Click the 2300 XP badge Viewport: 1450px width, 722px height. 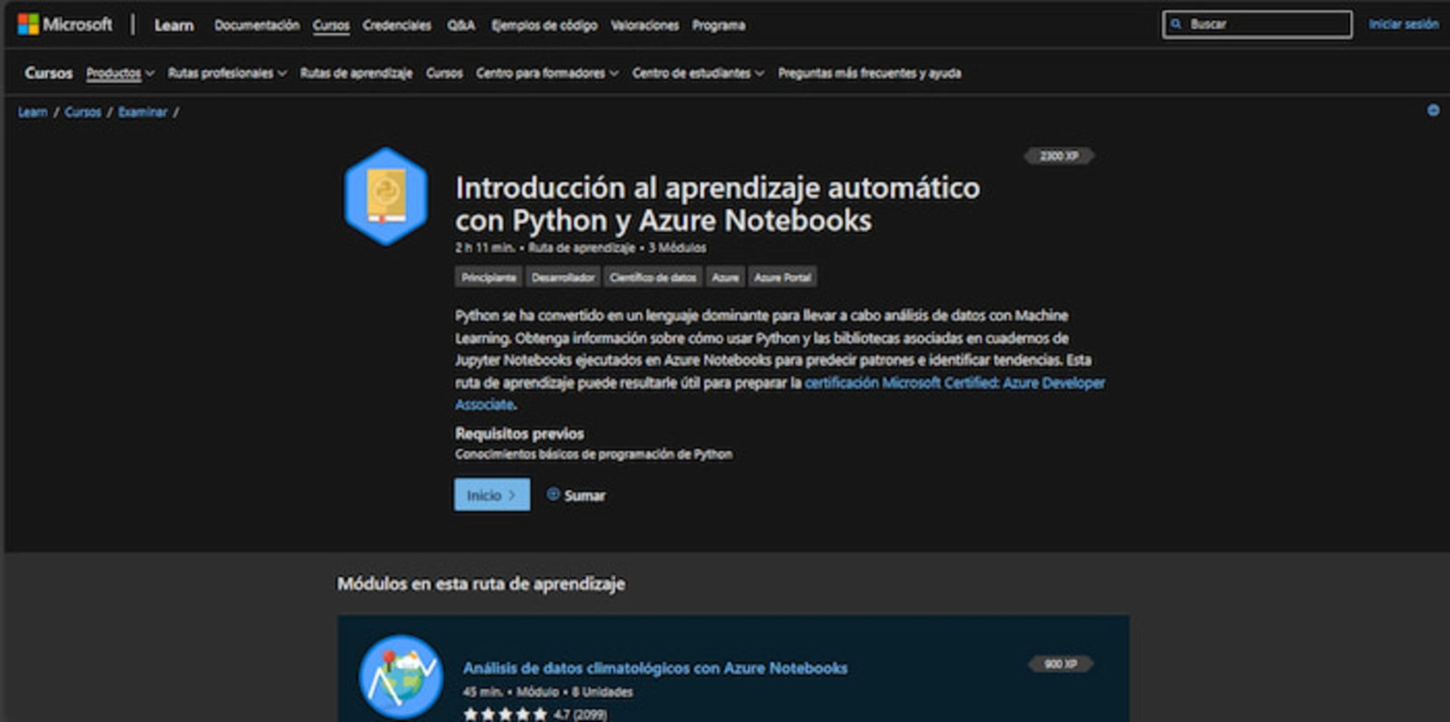[x=1058, y=156]
